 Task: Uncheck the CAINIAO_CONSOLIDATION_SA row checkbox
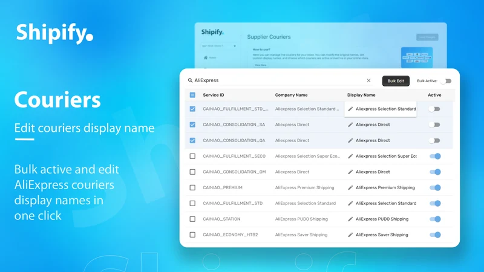pos(192,125)
